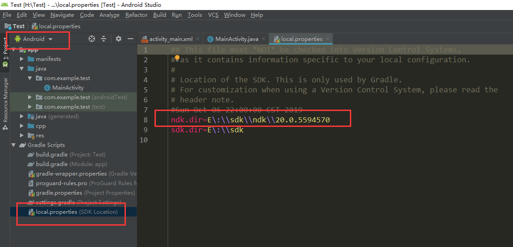Open the Refactor menu
Viewport: 513px width, 247px height.
pos(136,15)
